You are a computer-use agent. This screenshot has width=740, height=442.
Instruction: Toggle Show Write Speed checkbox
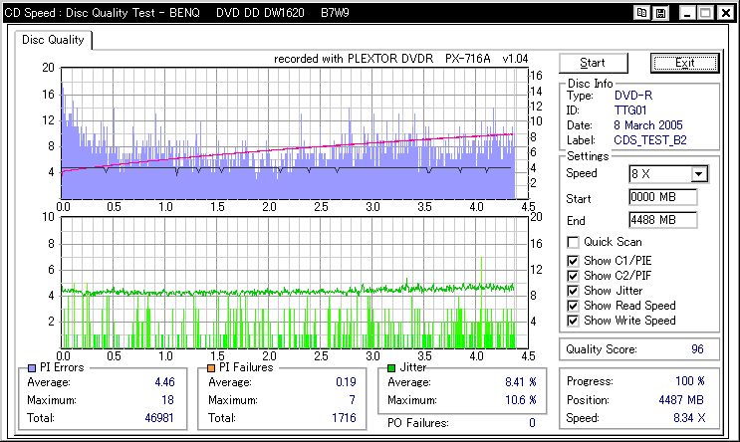(x=573, y=321)
